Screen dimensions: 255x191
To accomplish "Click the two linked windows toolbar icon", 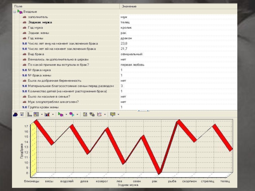I will [92, 114].
